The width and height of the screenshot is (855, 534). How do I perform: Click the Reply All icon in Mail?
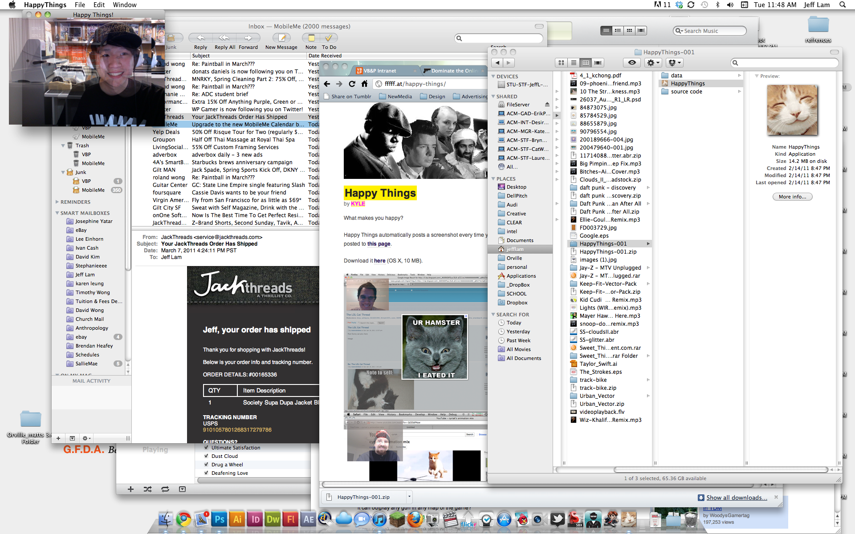pos(224,38)
